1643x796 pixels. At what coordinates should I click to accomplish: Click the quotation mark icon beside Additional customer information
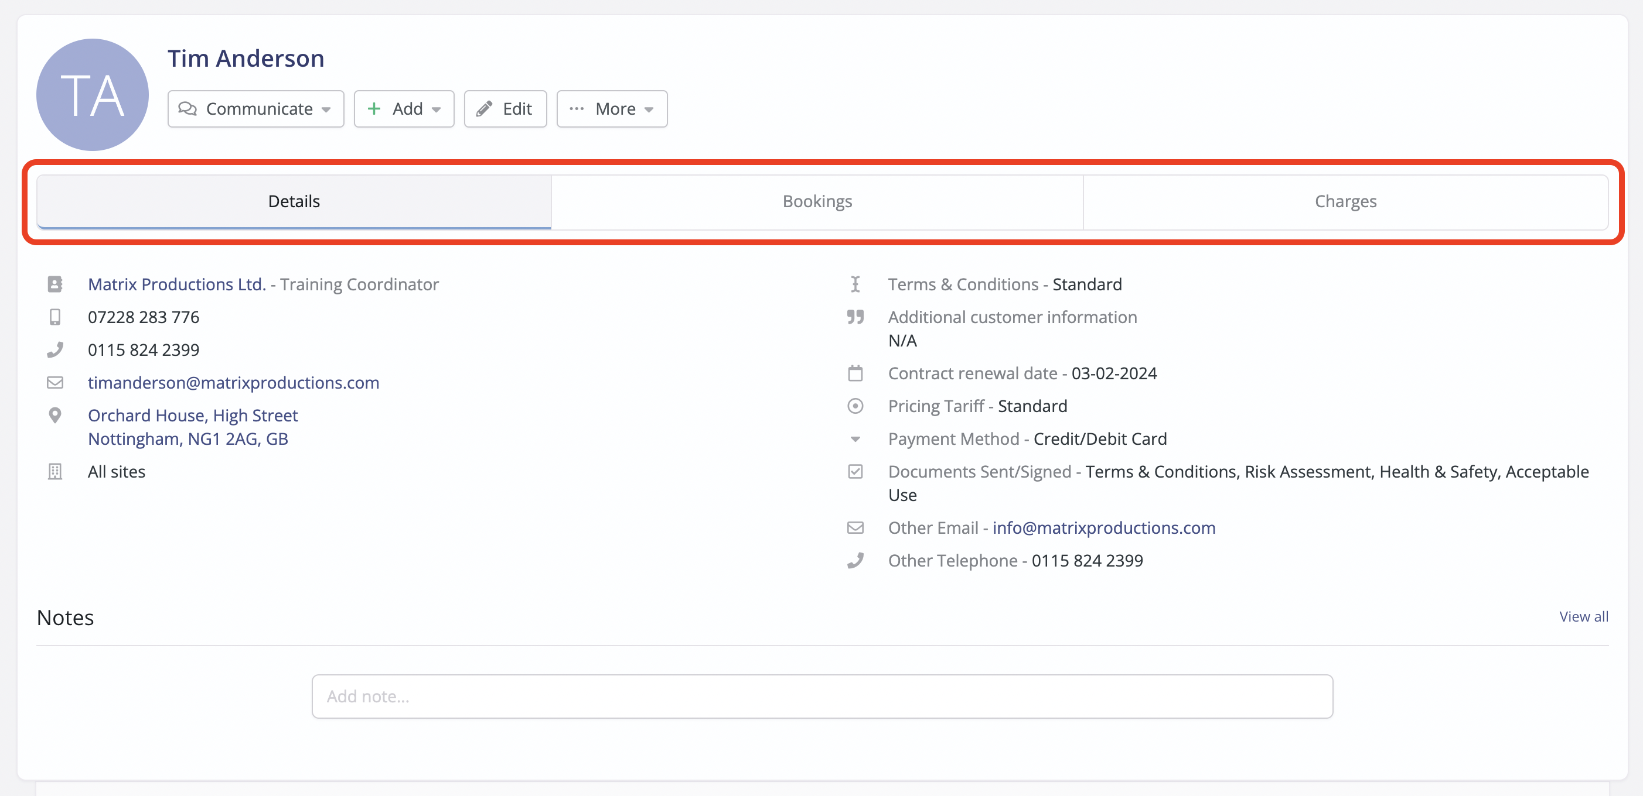pos(855,317)
